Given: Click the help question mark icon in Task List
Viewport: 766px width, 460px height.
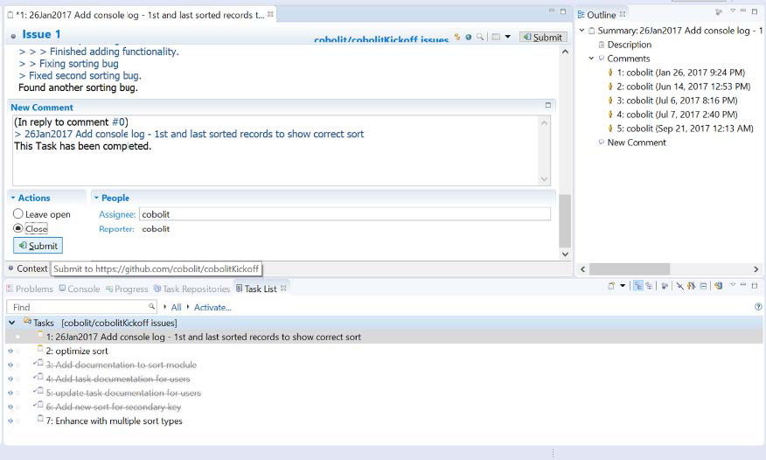Looking at the screenshot, I should pos(758,307).
